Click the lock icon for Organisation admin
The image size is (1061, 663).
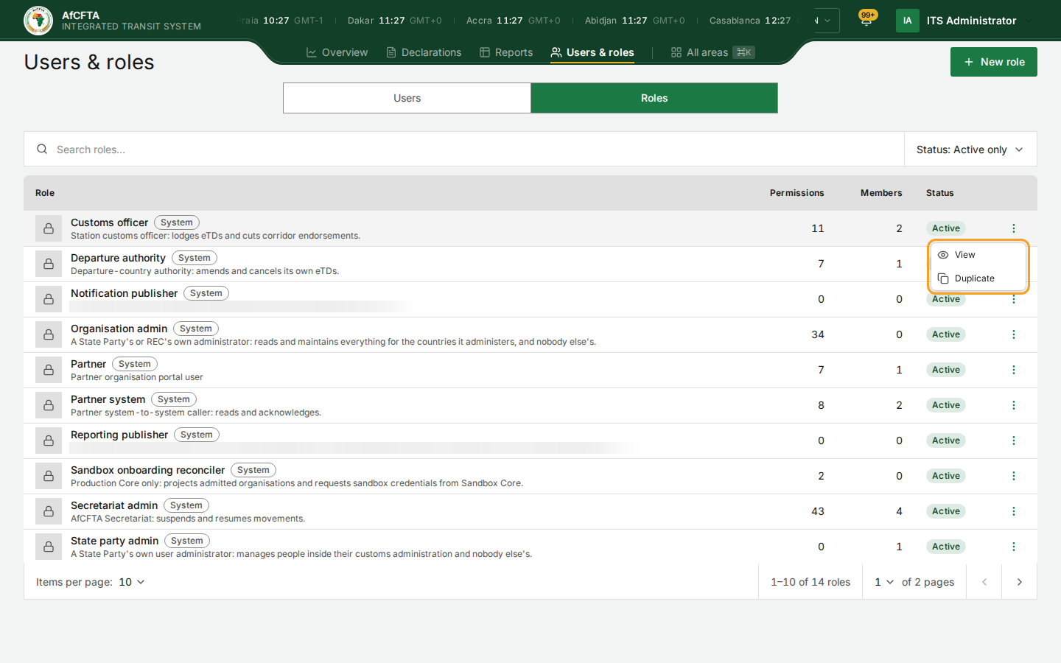49,334
